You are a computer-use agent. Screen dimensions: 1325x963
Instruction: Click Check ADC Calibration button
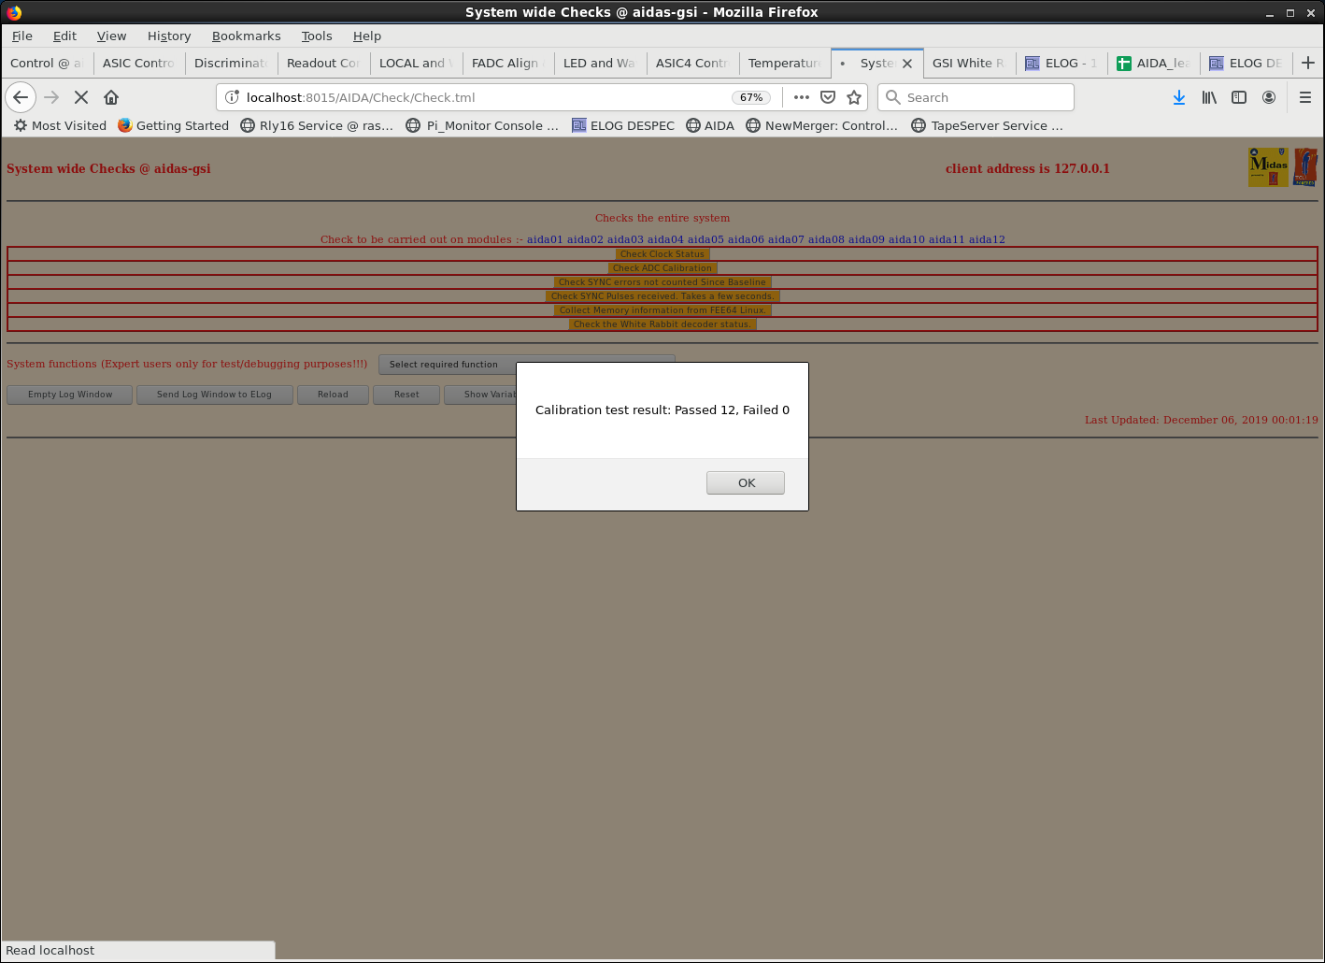click(662, 268)
